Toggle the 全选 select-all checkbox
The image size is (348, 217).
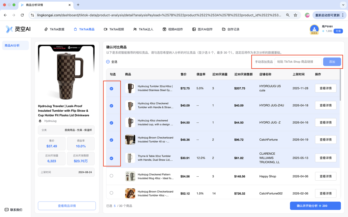(108, 62)
